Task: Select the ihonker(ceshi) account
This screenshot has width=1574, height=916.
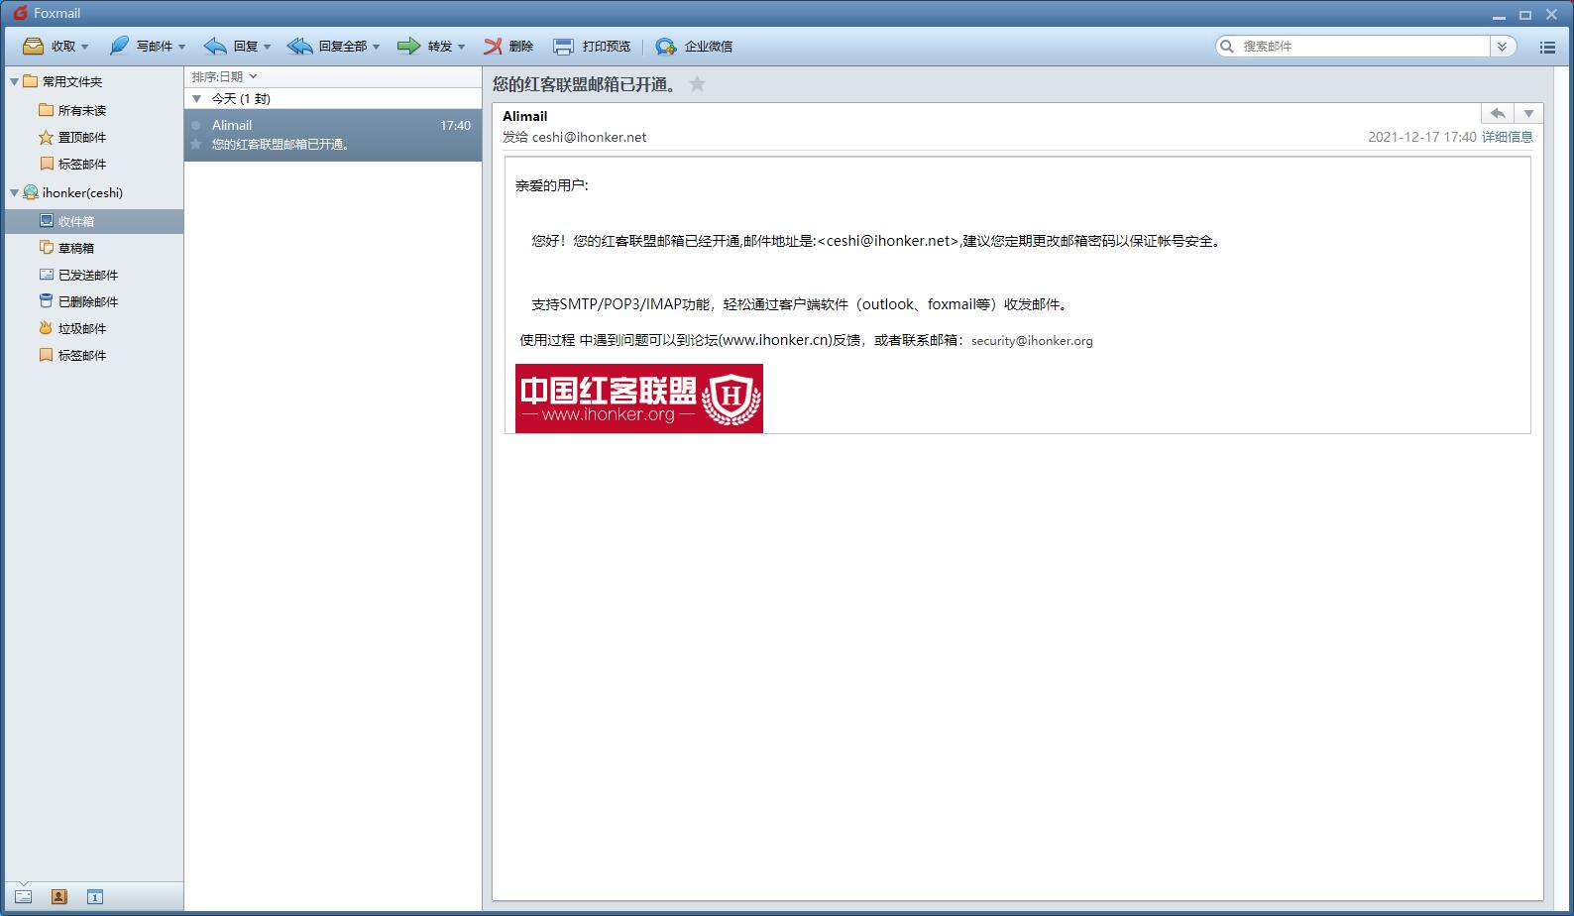Action: [73, 192]
